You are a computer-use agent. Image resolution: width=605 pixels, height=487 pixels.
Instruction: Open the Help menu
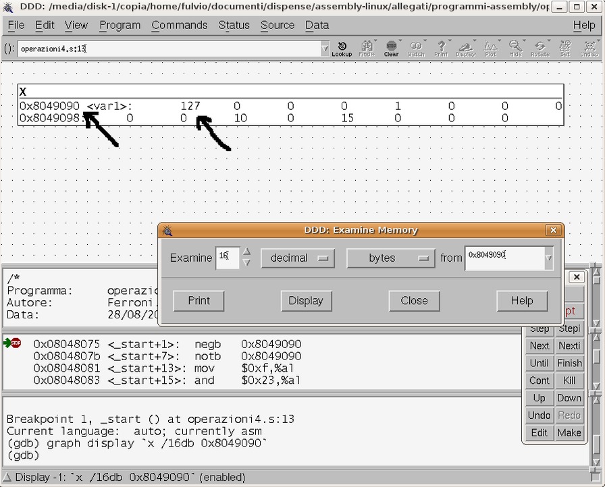pyautogui.click(x=584, y=25)
